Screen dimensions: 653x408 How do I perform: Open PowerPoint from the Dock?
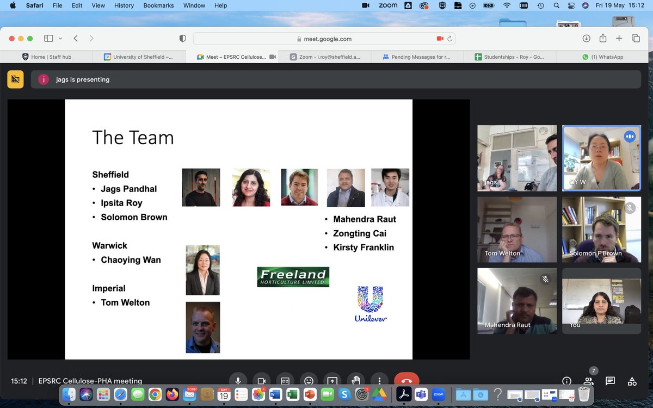tap(310, 394)
